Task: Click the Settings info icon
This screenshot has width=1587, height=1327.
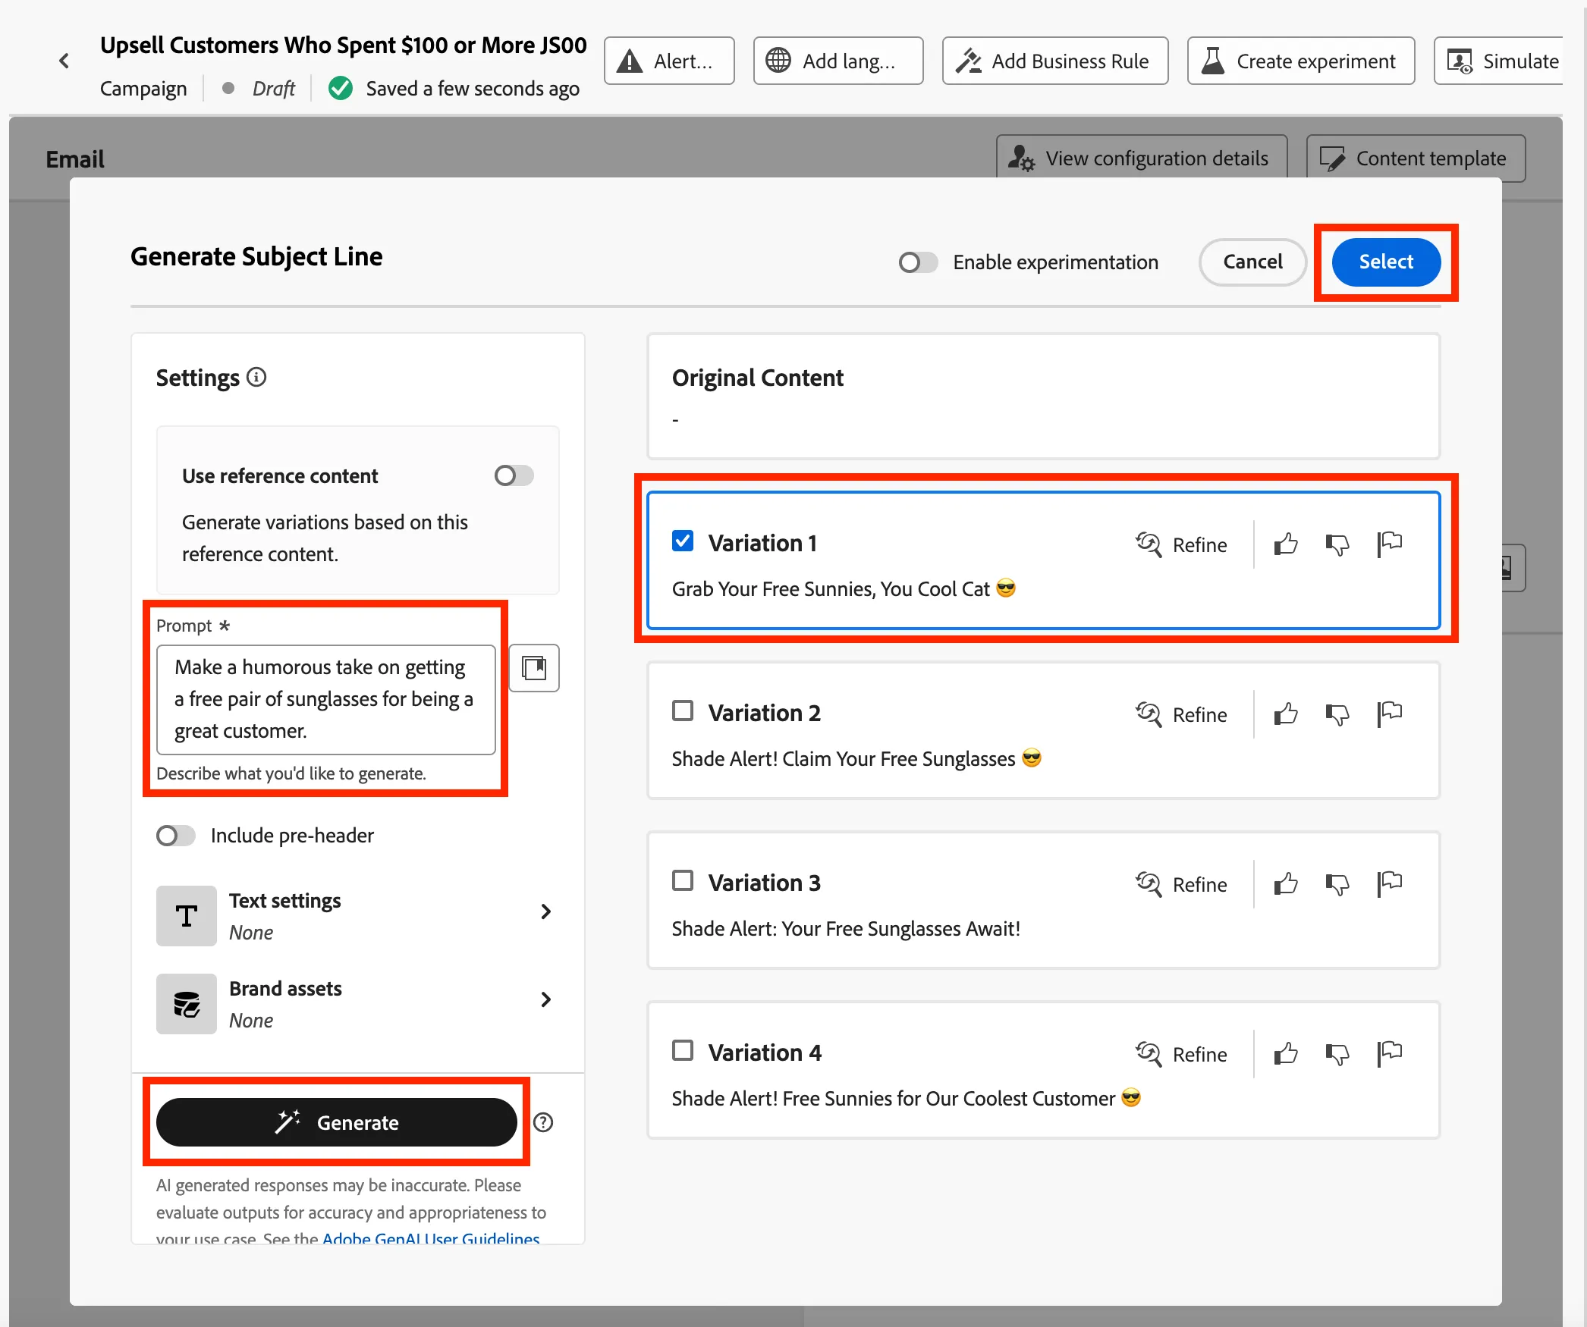Action: [257, 377]
